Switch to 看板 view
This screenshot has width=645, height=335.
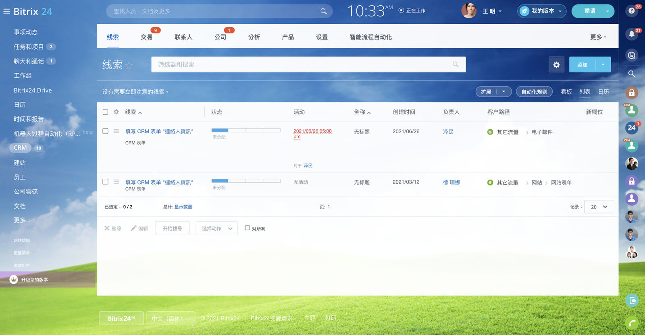(566, 92)
